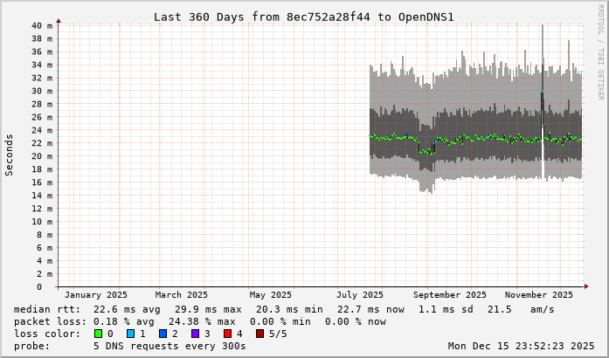Viewport: 609px width, 358px height.
Task: Click the 40 m y-axis tick label
Action: tap(42, 25)
